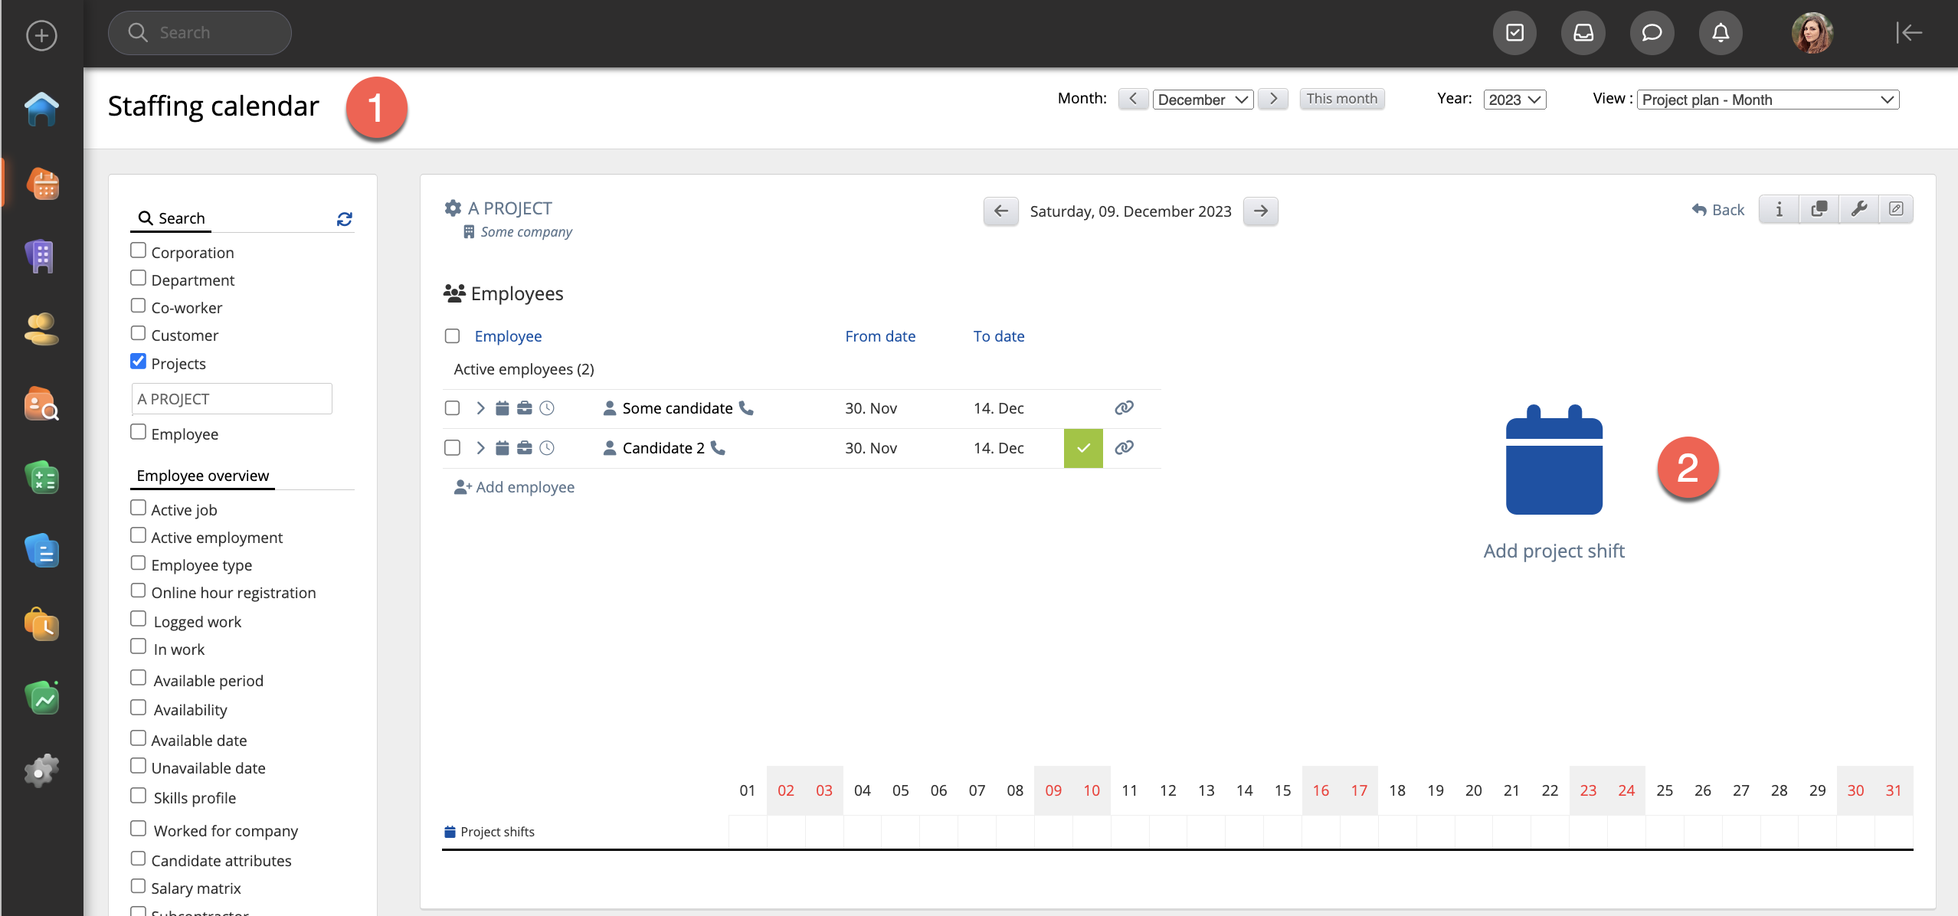
Task: Expand Some candidate row chevron
Action: (480, 408)
